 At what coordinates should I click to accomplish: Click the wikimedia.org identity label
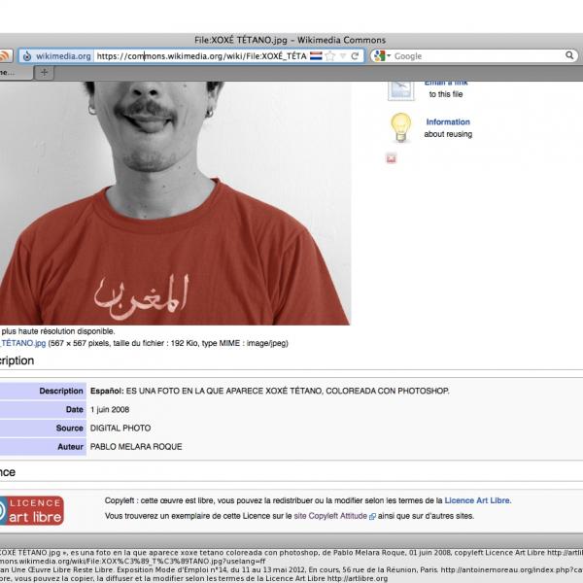click(63, 56)
